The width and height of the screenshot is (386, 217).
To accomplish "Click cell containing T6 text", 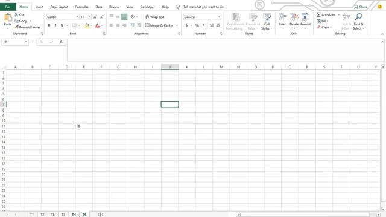I will point(84,126).
